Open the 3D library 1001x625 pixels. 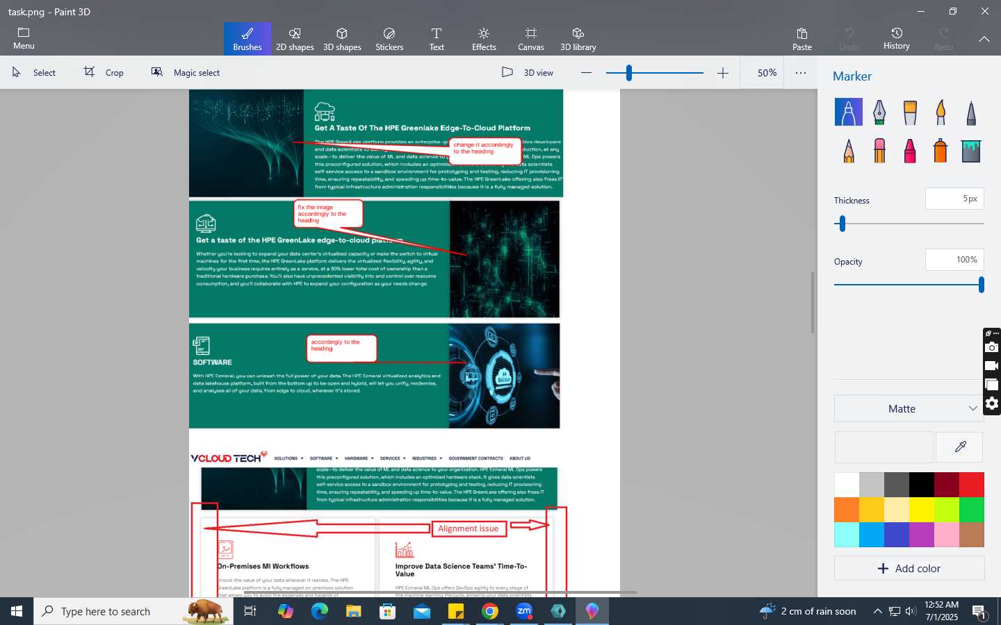(578, 39)
